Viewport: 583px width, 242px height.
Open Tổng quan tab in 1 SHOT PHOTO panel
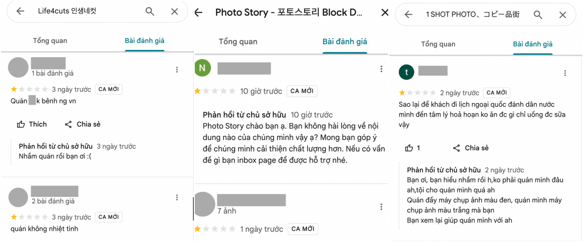click(438, 44)
